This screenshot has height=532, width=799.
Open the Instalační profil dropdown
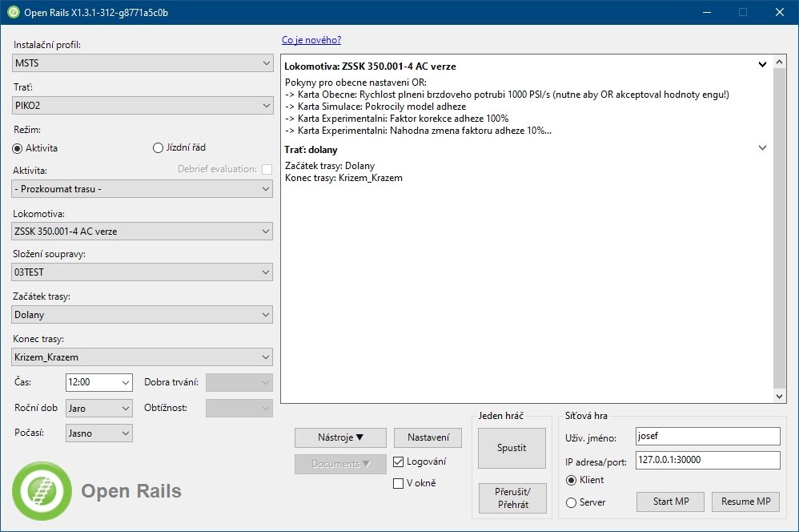(x=143, y=63)
